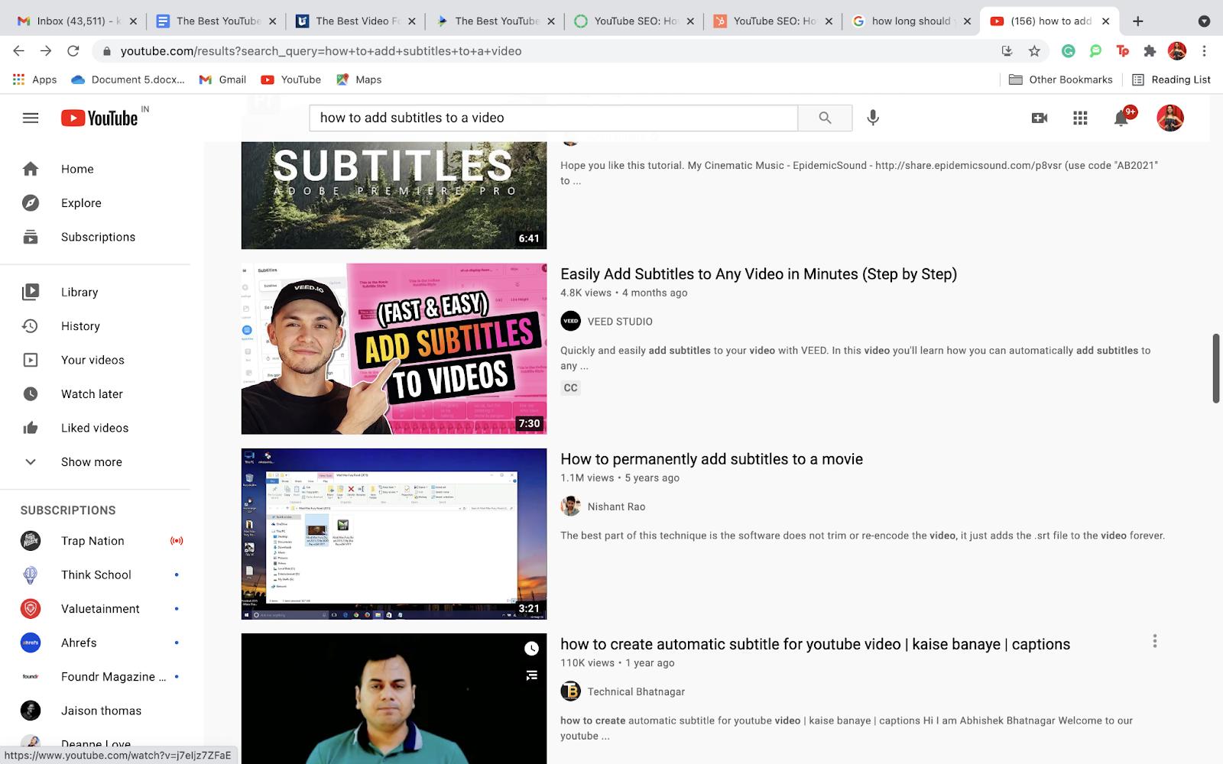Open the Create video camera icon
Screen dimensions: 1223x764
click(x=1040, y=118)
